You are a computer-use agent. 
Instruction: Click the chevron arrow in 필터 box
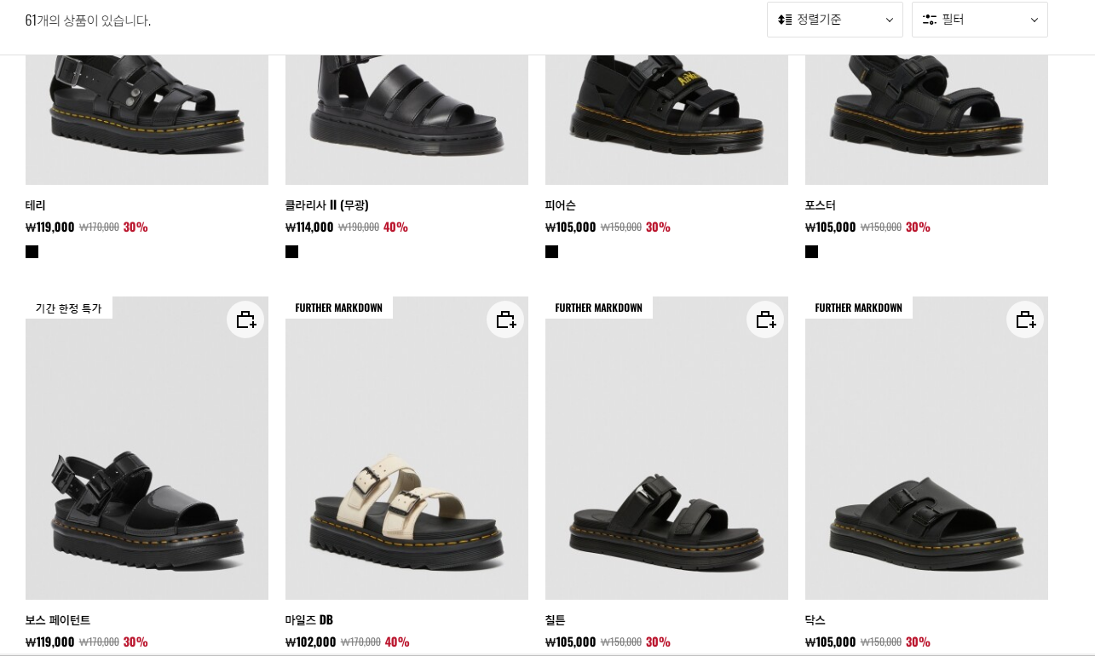tap(1034, 20)
